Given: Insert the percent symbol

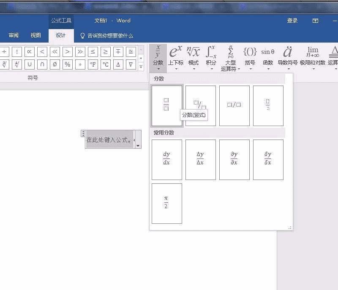Looking at the screenshot, I should coord(68,64).
